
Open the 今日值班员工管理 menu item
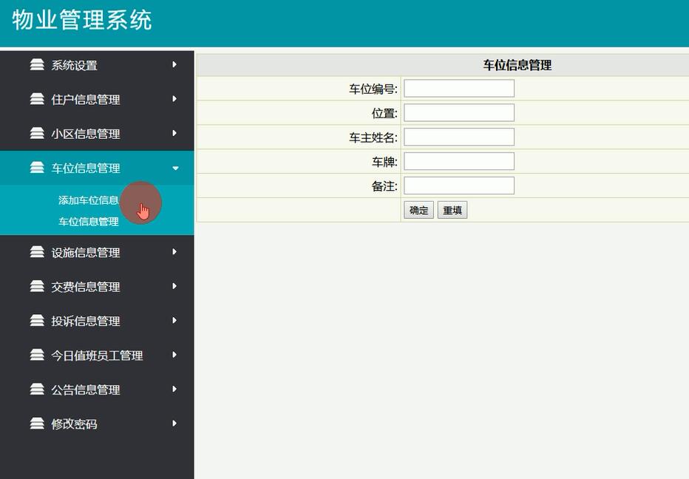tap(97, 355)
